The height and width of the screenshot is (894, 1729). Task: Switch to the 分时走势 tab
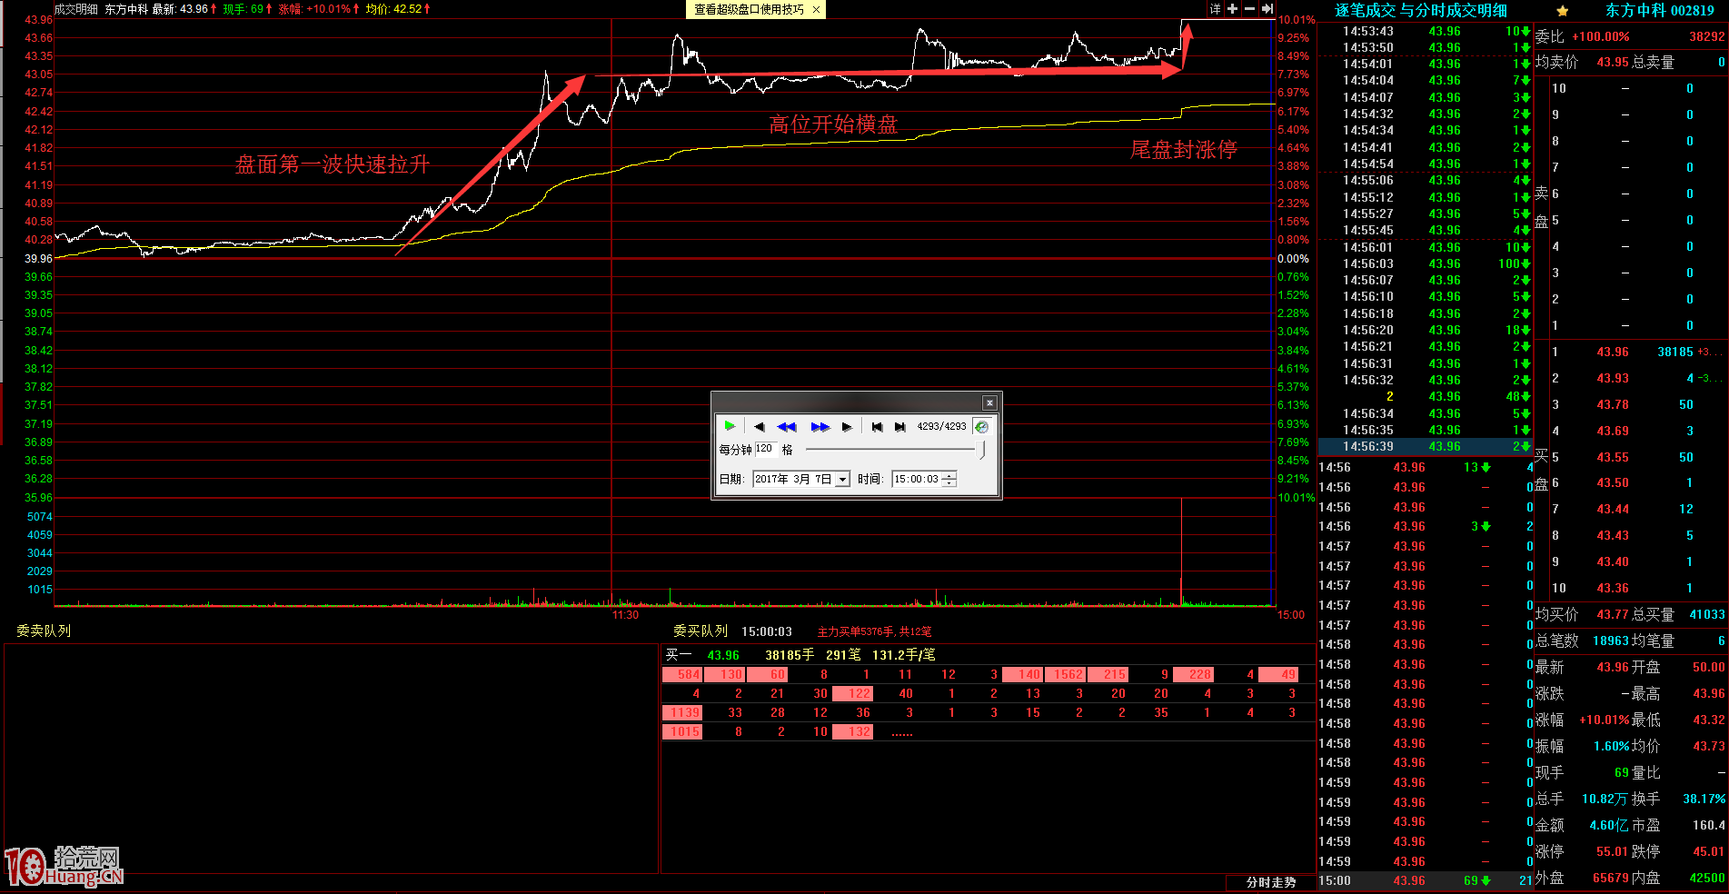[1270, 882]
